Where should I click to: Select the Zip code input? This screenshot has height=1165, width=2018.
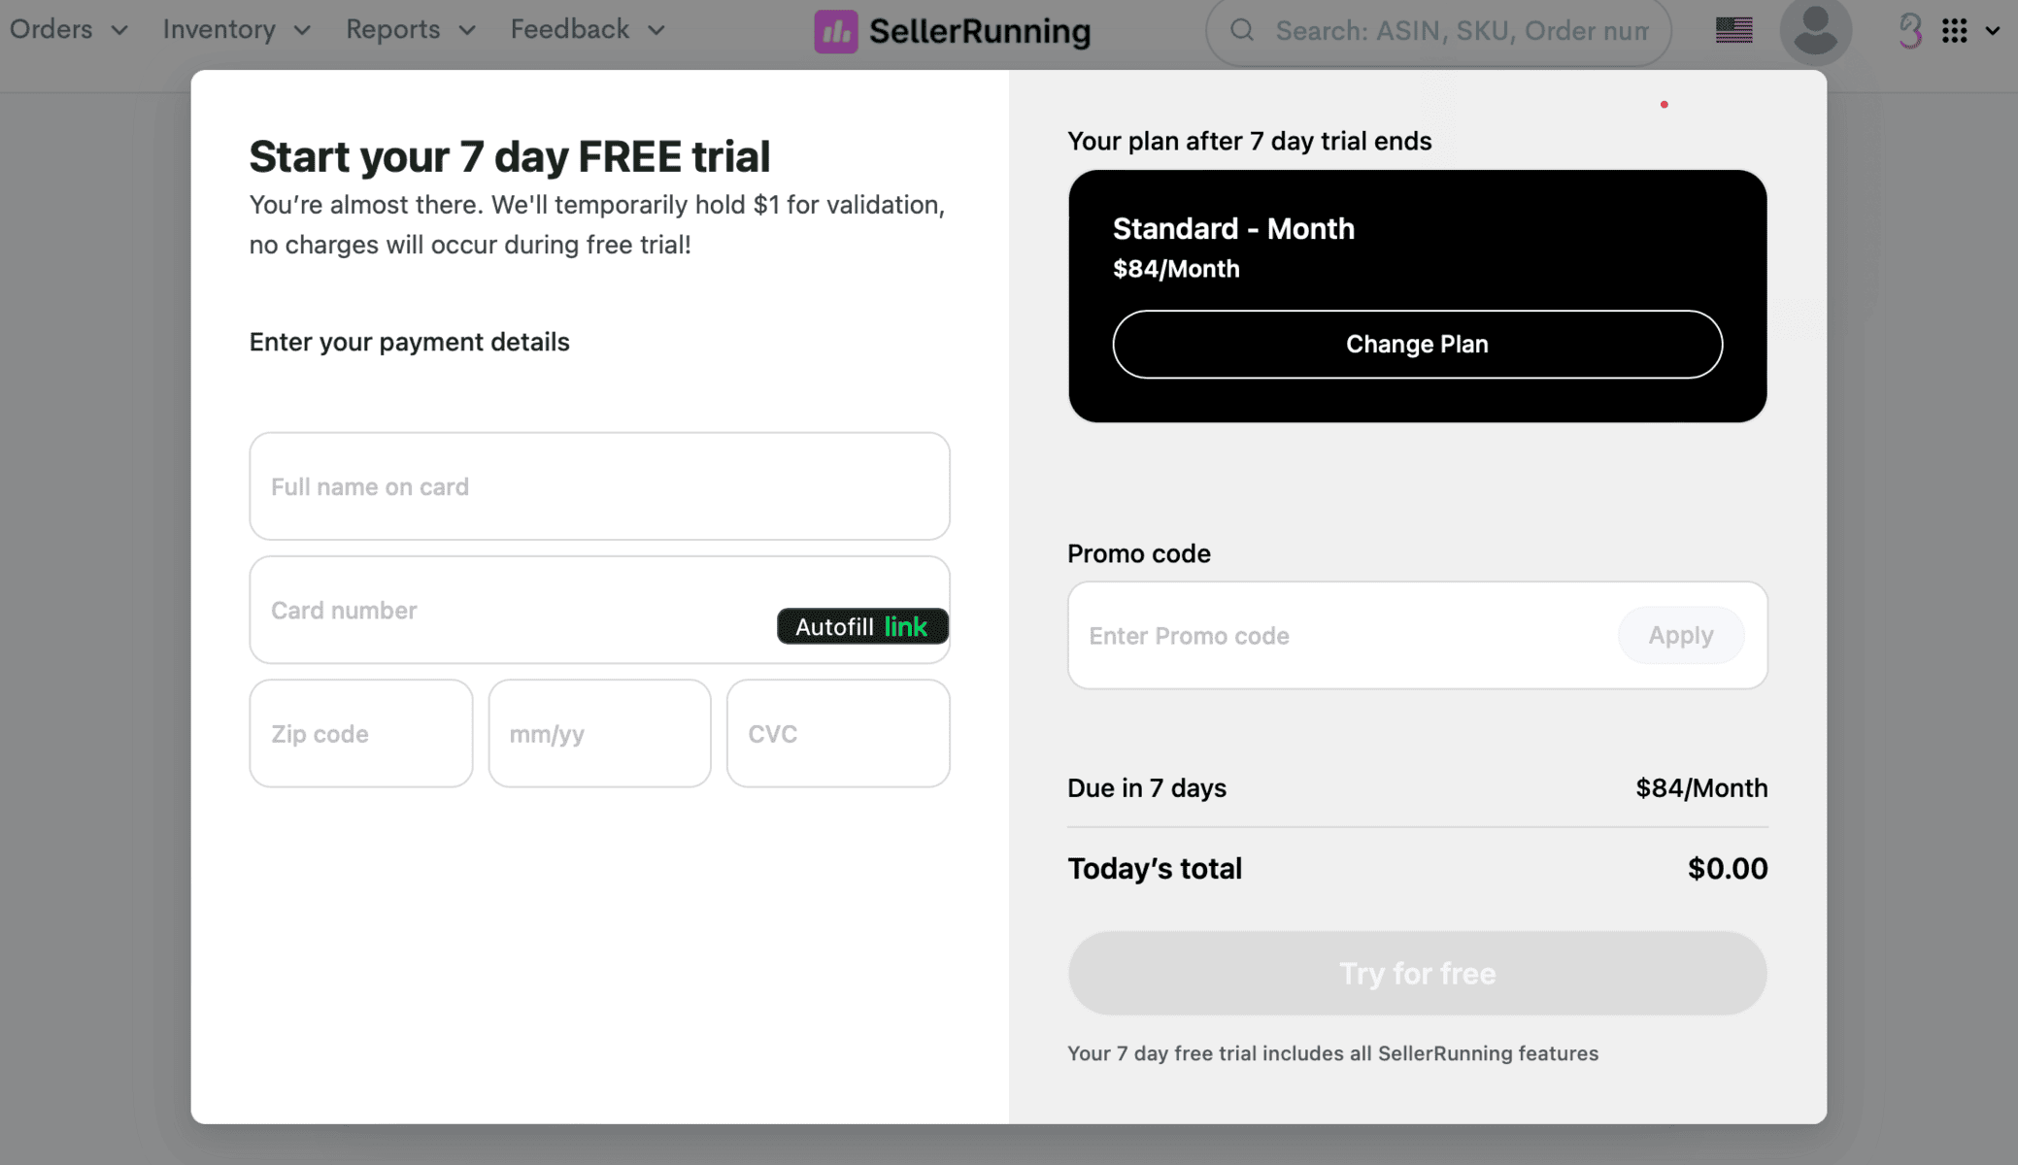[360, 734]
